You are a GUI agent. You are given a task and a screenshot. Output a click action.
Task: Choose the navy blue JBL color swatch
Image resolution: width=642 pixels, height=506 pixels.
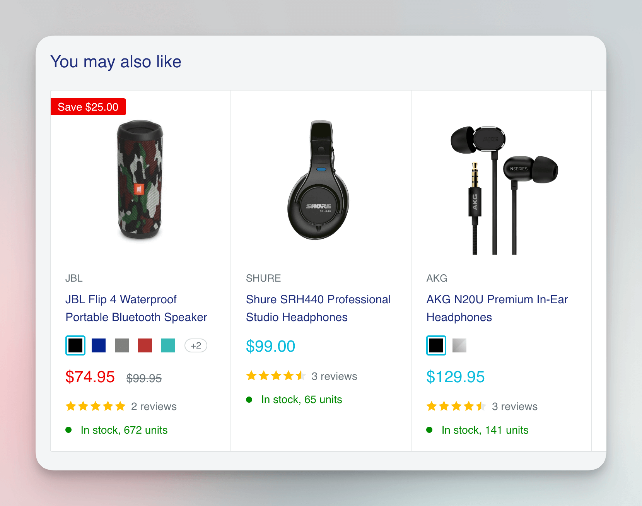(x=99, y=345)
